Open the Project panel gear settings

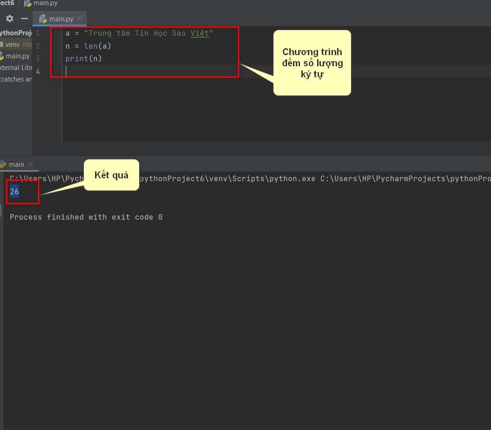10,19
